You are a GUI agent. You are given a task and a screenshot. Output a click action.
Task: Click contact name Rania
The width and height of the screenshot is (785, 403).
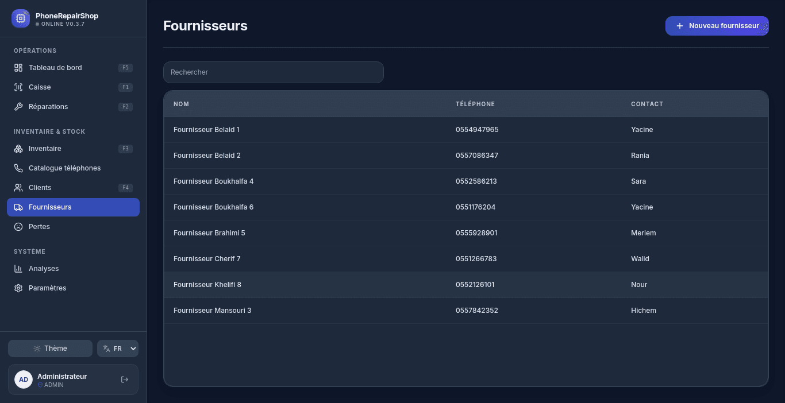[640, 156]
